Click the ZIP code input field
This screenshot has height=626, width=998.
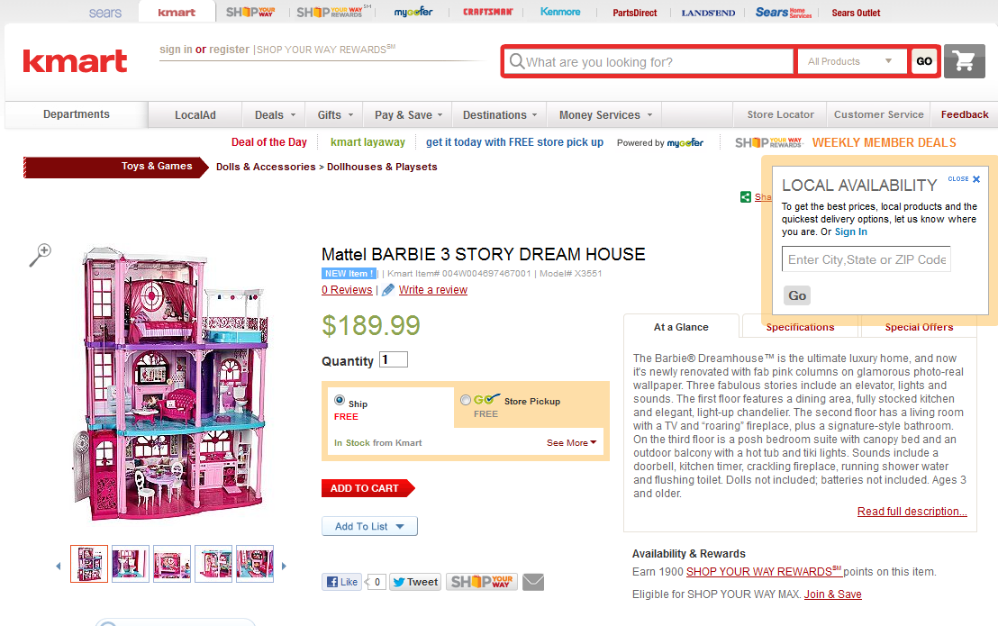(x=866, y=259)
